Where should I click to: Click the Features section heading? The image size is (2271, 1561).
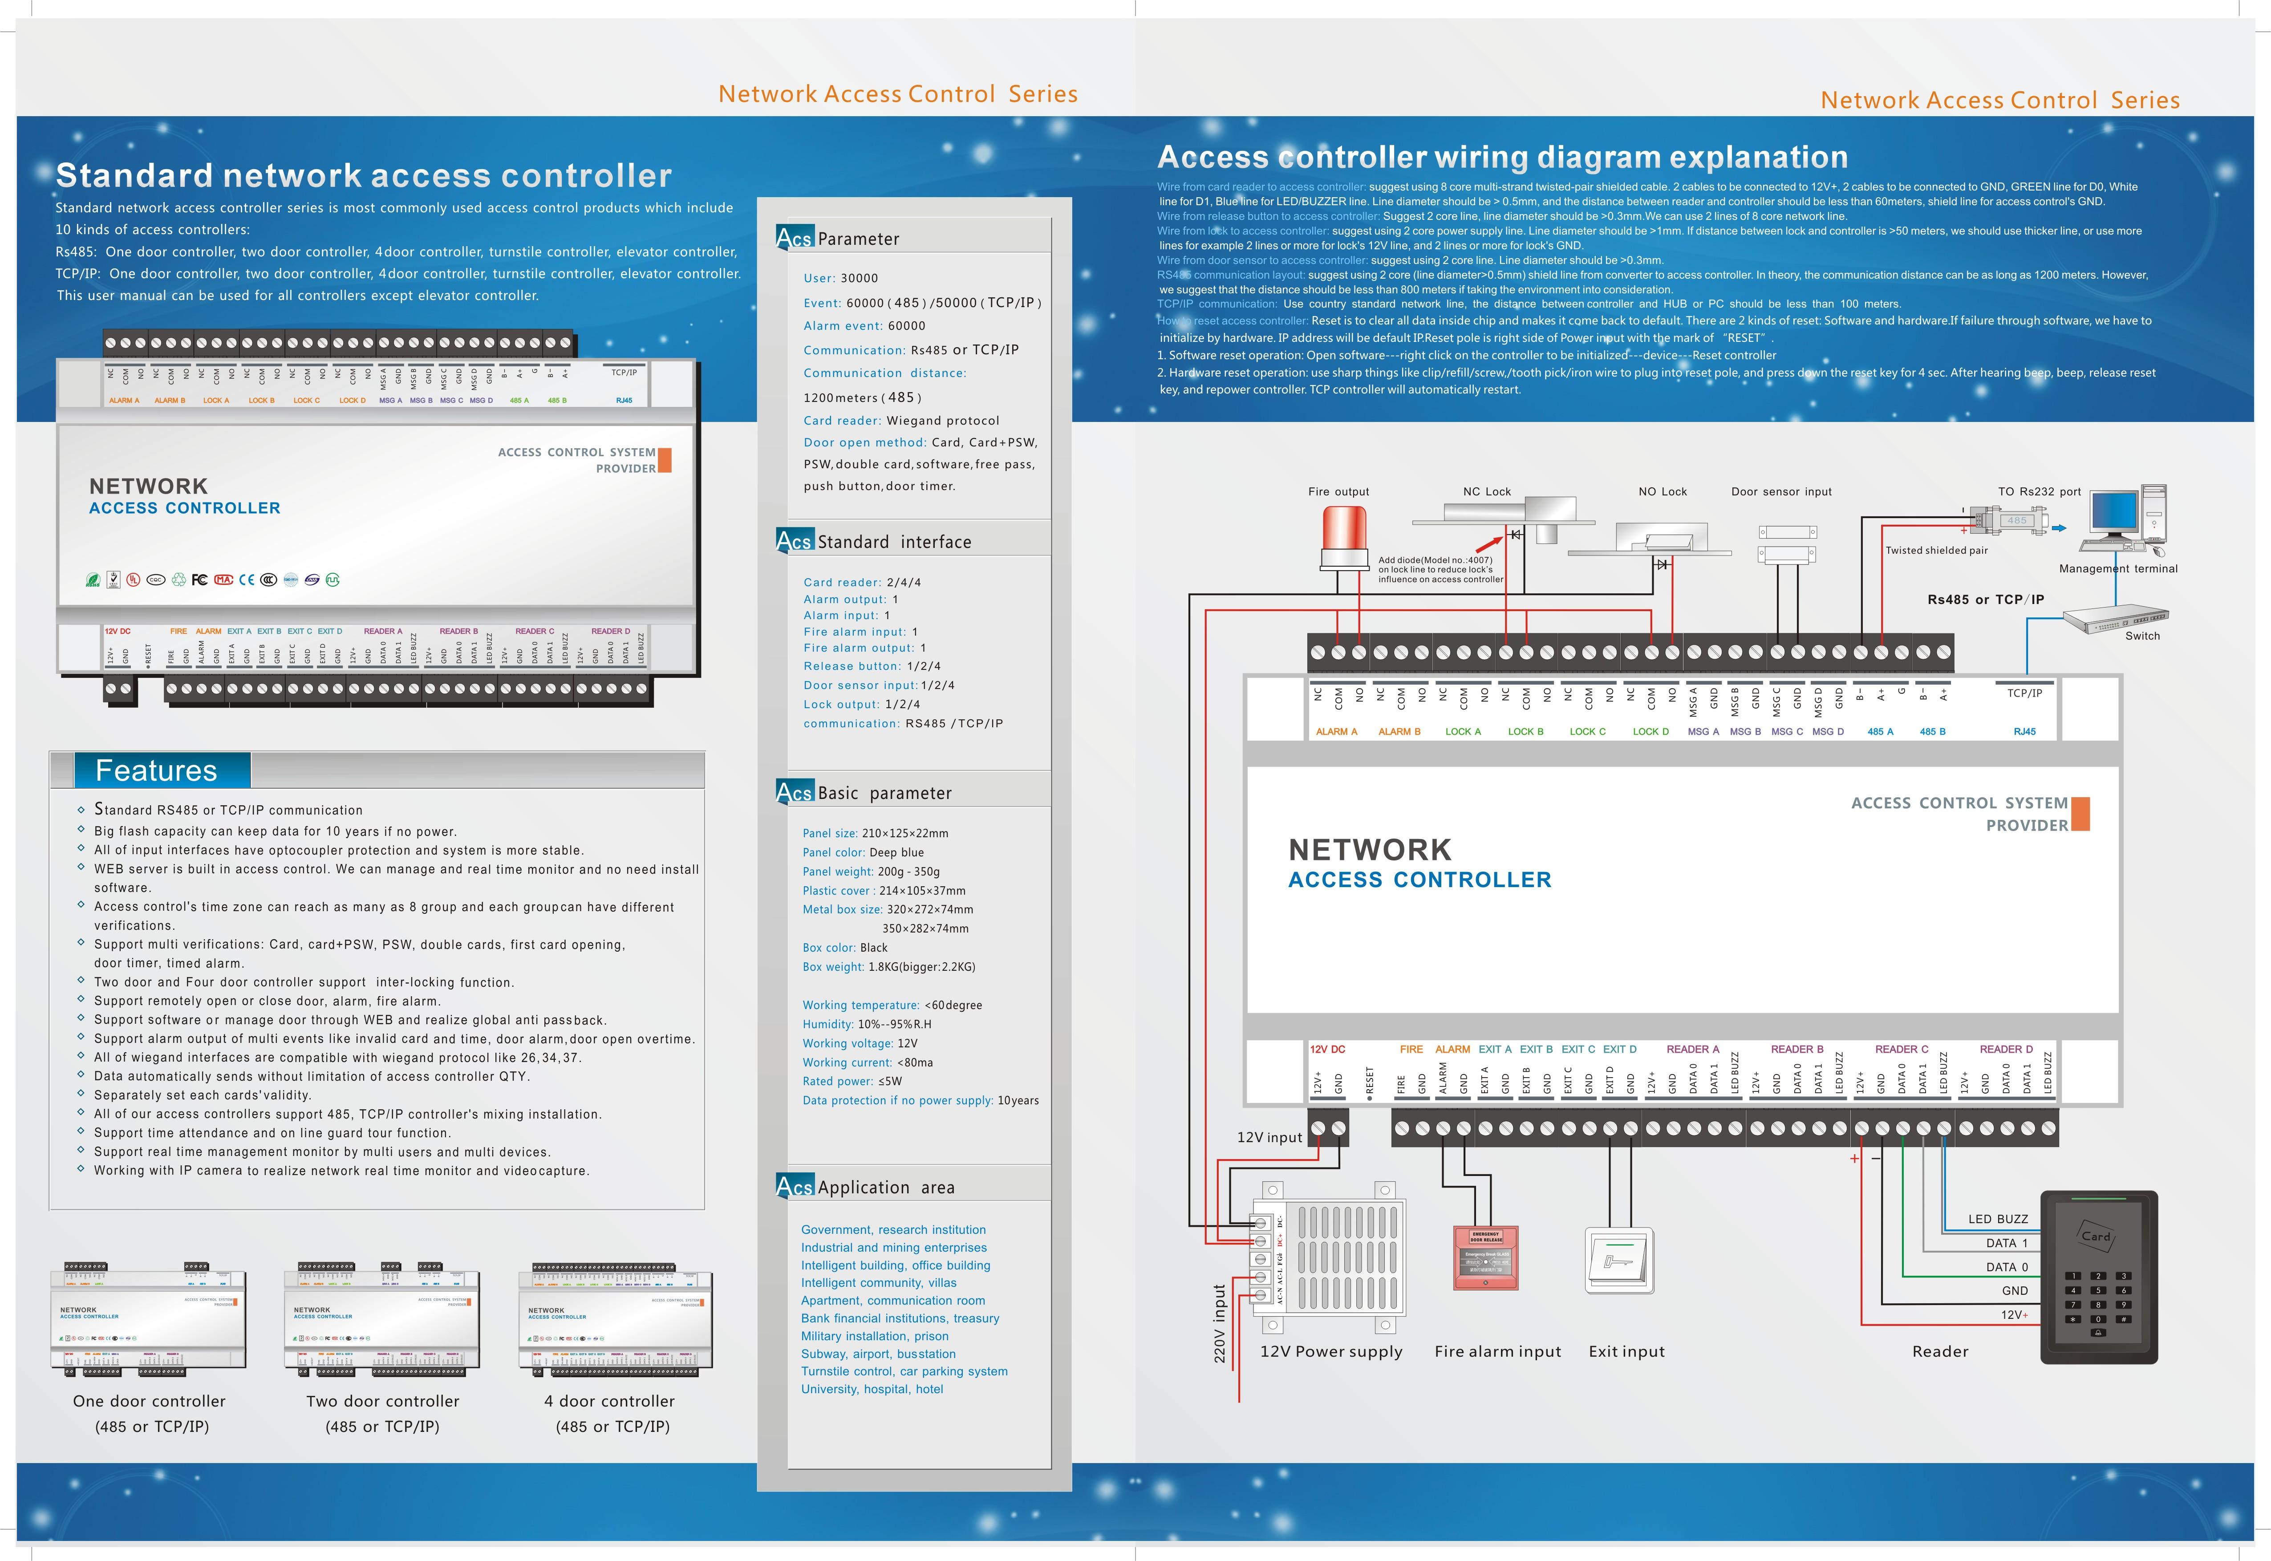point(157,771)
